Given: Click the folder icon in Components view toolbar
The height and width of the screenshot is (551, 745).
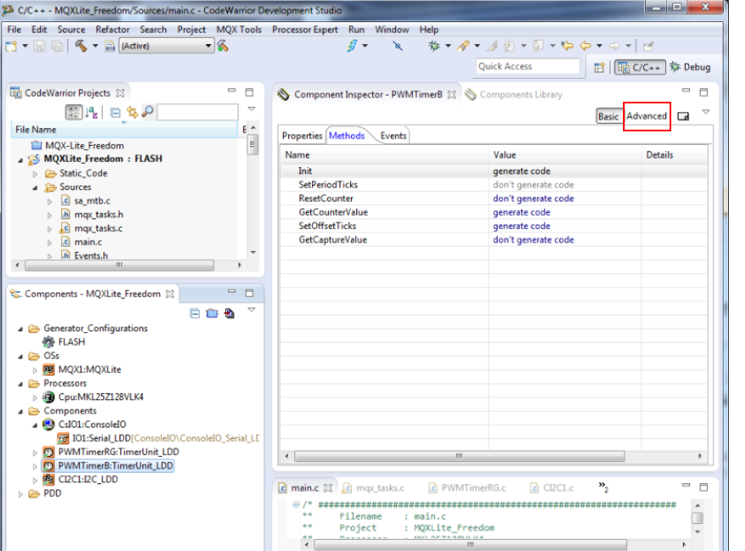Looking at the screenshot, I should point(212,314).
